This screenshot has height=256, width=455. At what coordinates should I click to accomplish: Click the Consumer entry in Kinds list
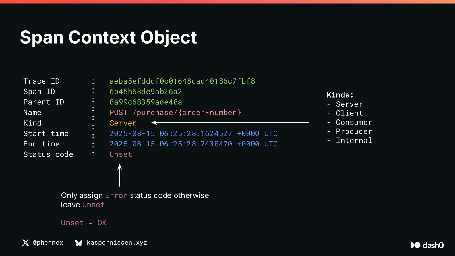pos(354,123)
